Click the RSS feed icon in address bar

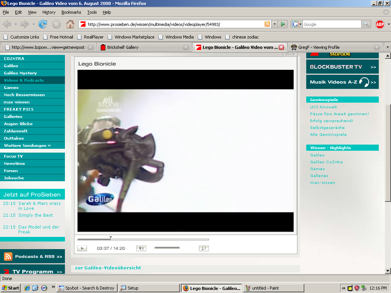click(x=267, y=24)
